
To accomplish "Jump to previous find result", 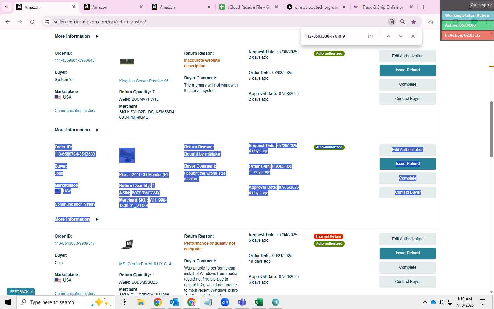I will [388, 36].
